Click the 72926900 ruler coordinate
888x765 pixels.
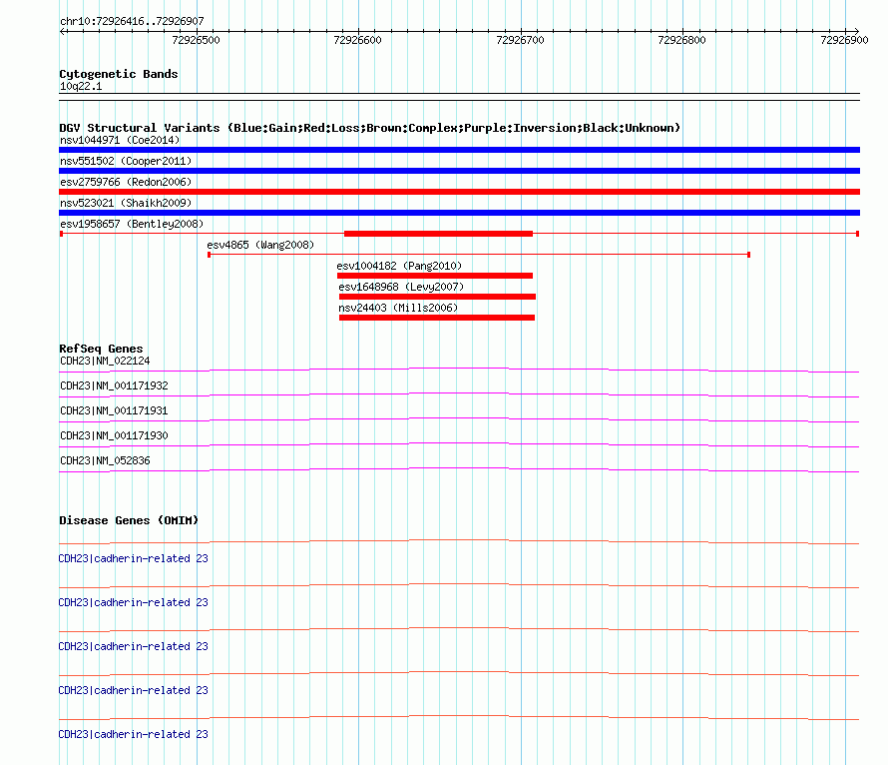coord(844,40)
